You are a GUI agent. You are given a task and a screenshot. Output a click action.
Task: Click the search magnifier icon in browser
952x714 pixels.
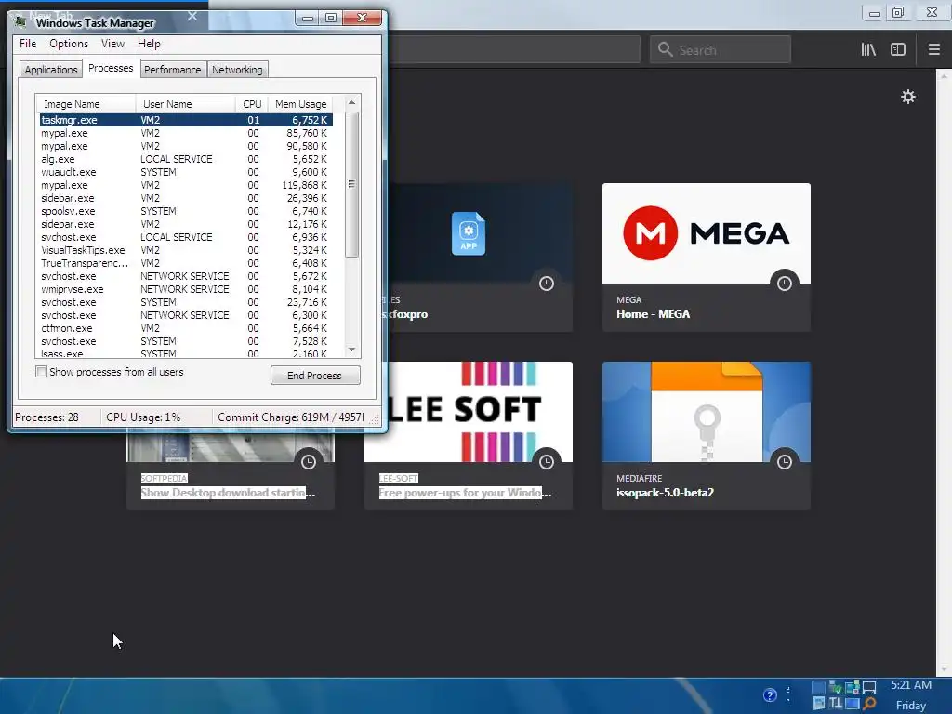coord(666,49)
